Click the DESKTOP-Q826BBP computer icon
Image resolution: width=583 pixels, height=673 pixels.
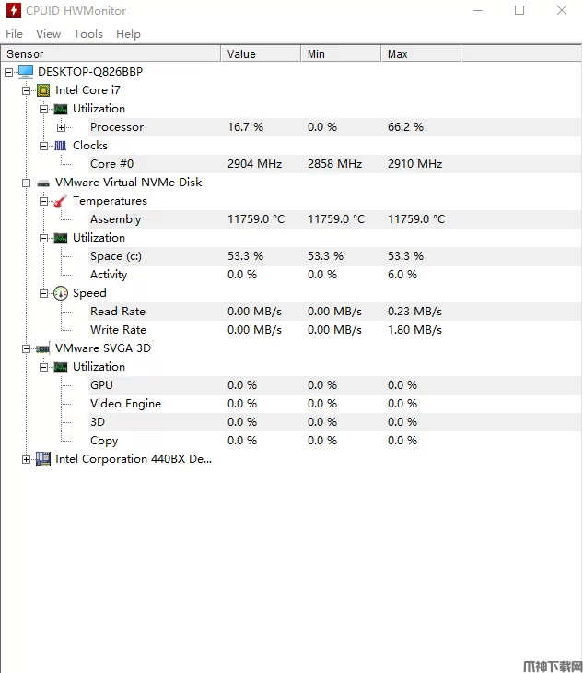25,72
